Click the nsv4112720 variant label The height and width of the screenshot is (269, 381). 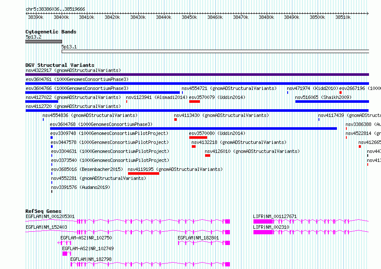click(x=73, y=107)
